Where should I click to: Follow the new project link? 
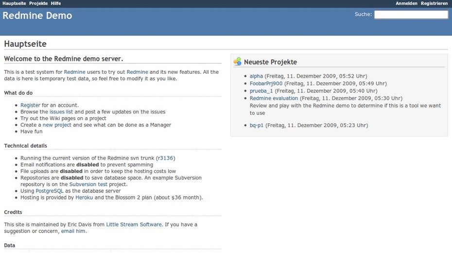coord(57,125)
